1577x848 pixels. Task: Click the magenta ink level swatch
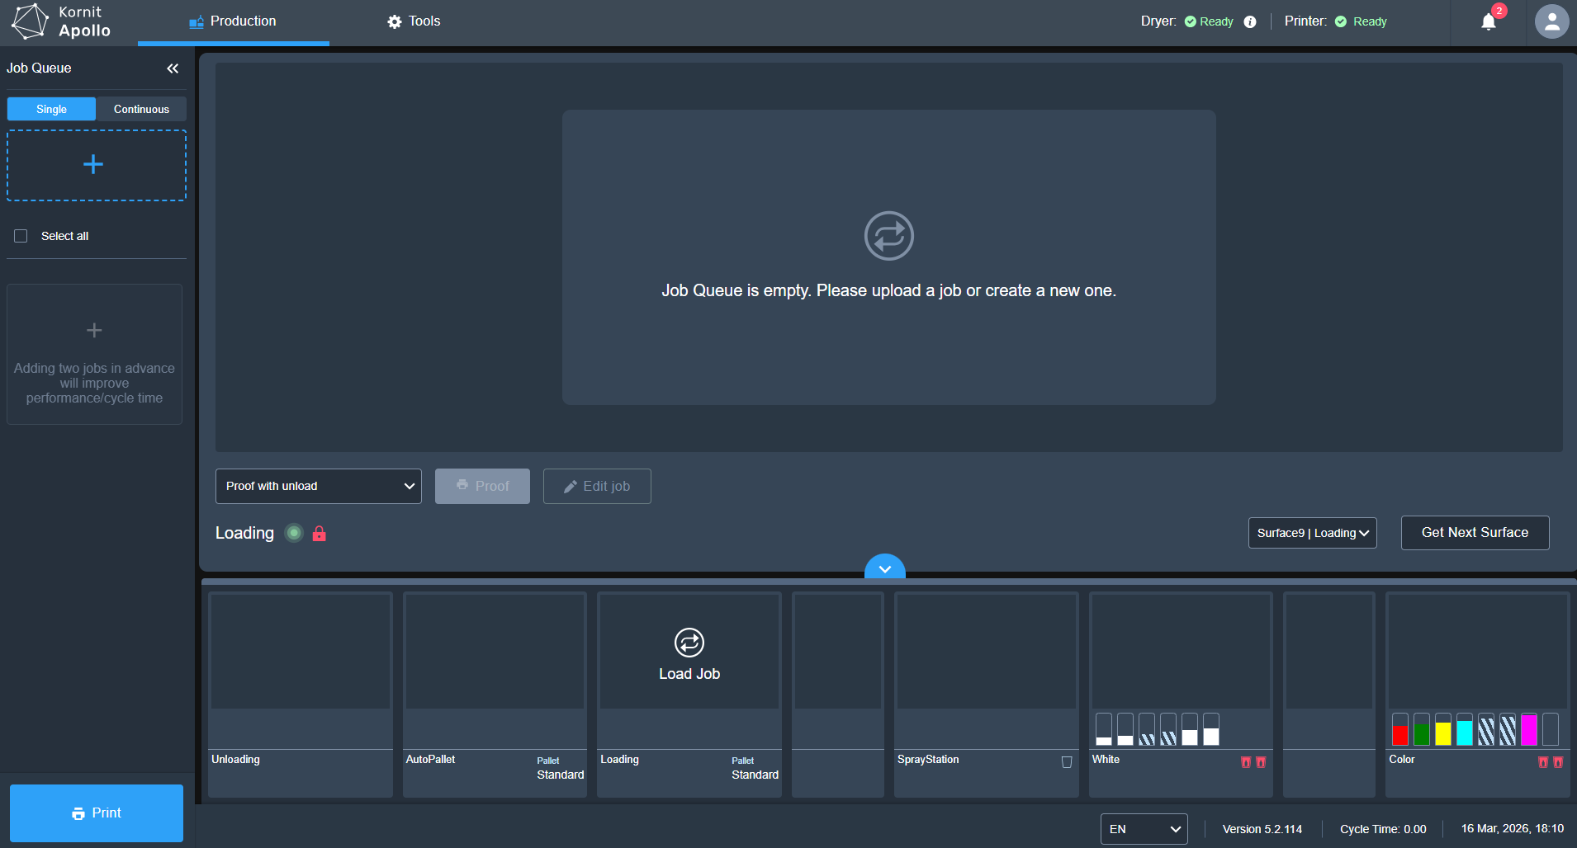(1528, 730)
